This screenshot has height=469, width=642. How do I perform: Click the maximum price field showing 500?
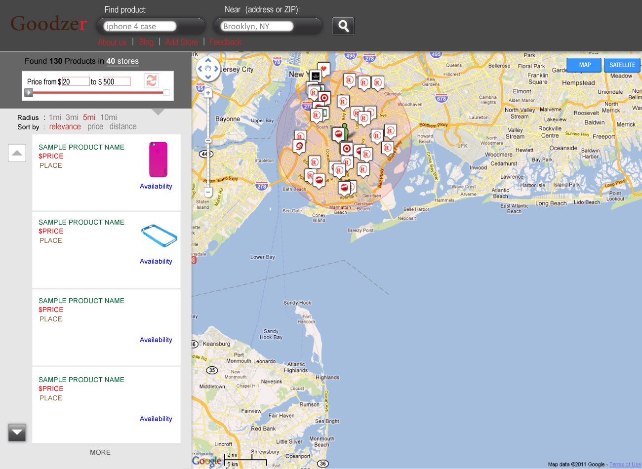pos(117,81)
